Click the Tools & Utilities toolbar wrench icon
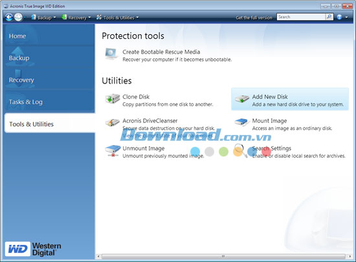The width and height of the screenshot is (356, 262). tap(99, 17)
